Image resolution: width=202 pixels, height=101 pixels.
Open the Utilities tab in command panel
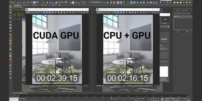click(190, 11)
